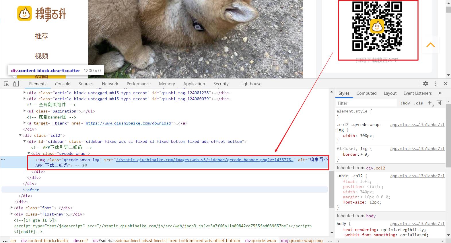Viewport: 451px width, 243px height.
Task: Open app.min.css link for fieldset, img rule
Action: point(417,149)
